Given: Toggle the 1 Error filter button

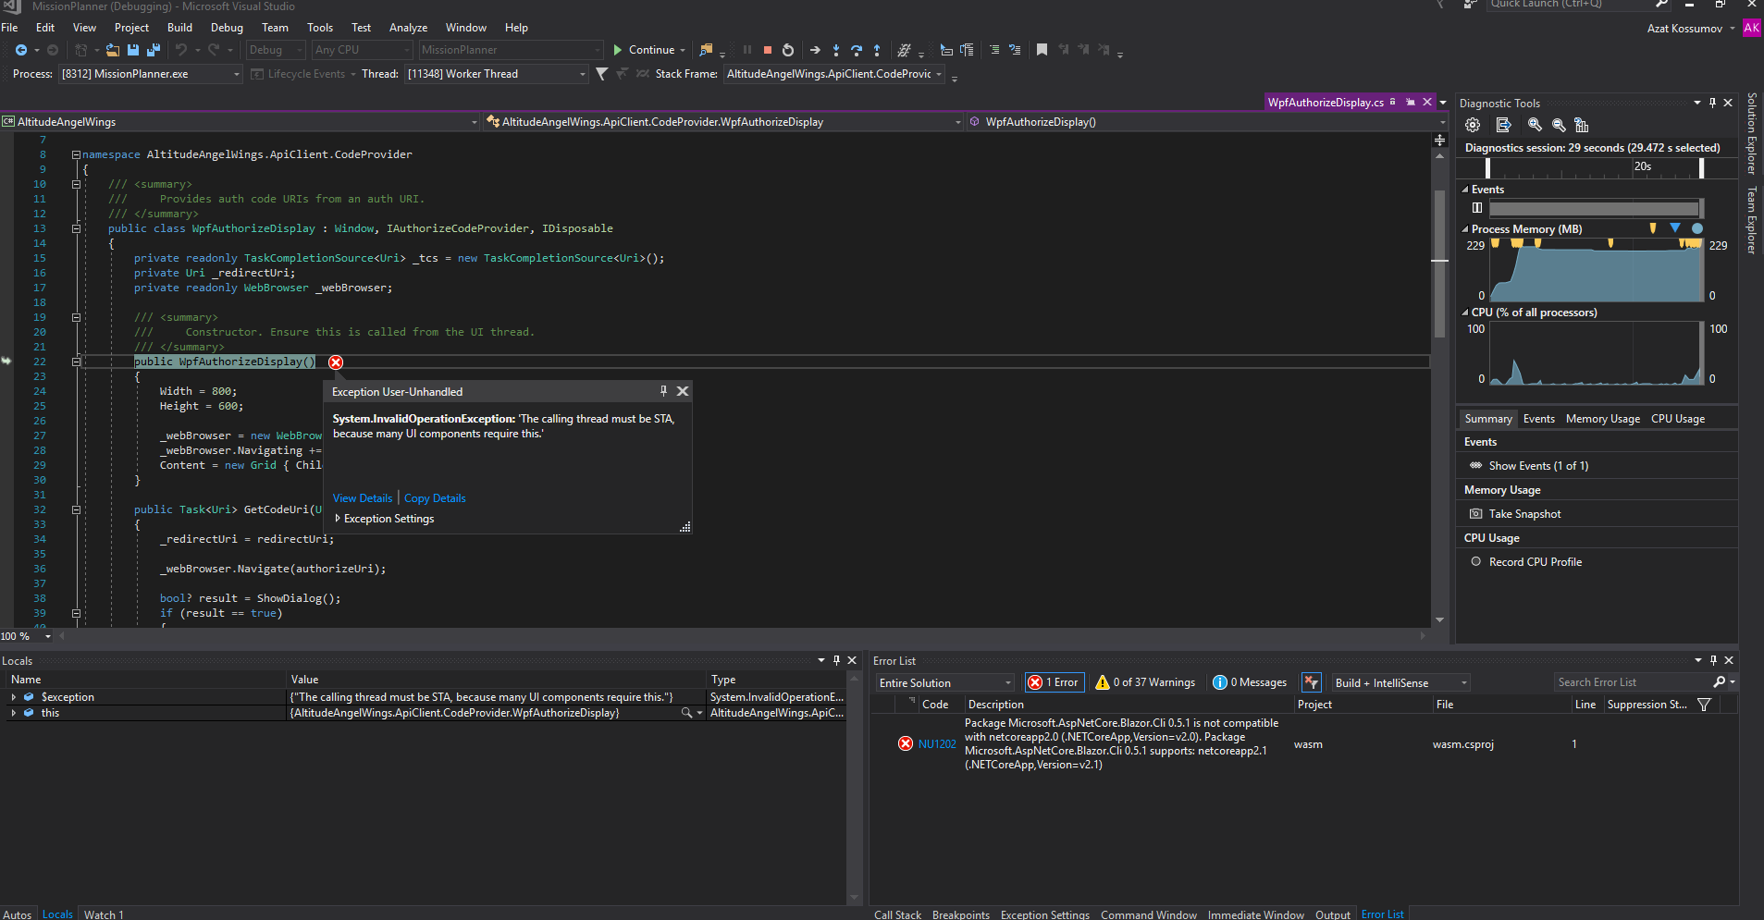Looking at the screenshot, I should pos(1054,682).
